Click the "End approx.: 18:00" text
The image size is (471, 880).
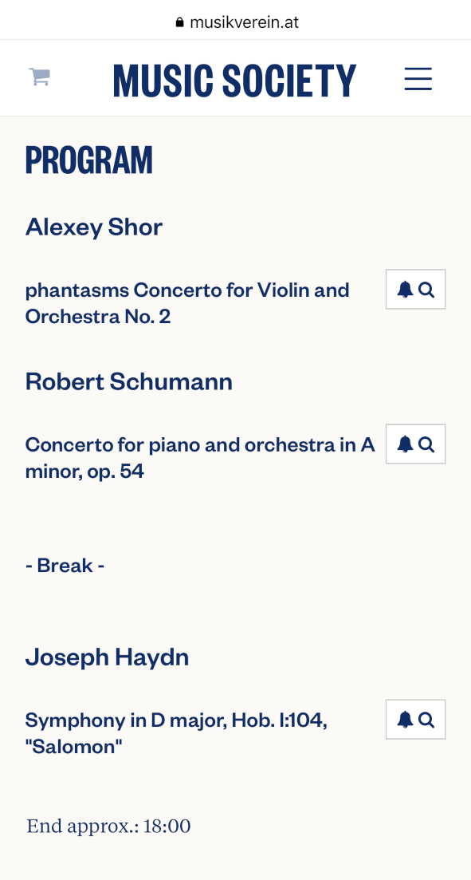[108, 826]
